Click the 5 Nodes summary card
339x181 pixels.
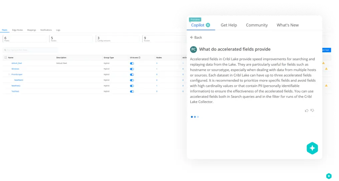click(71, 39)
